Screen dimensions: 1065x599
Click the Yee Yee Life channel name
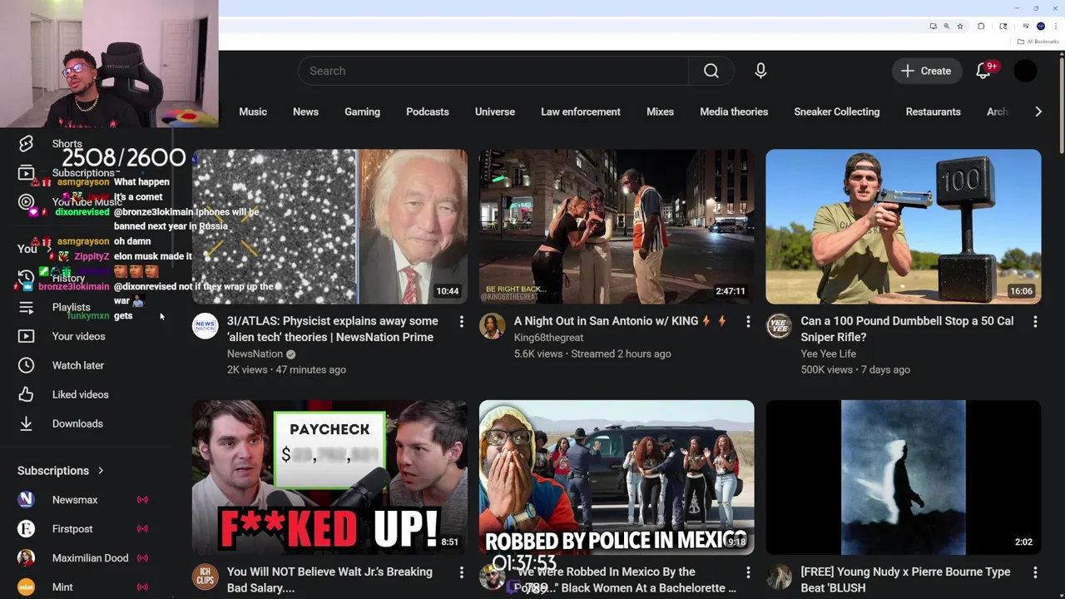tap(828, 354)
